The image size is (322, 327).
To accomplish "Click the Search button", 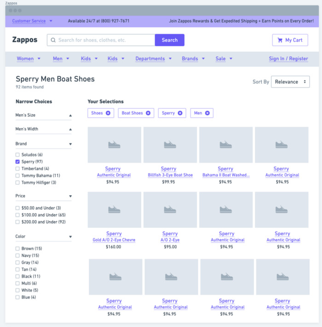I will coord(170,40).
